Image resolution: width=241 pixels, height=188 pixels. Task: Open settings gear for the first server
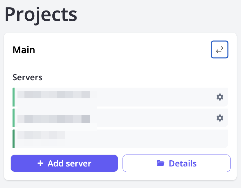click(220, 97)
